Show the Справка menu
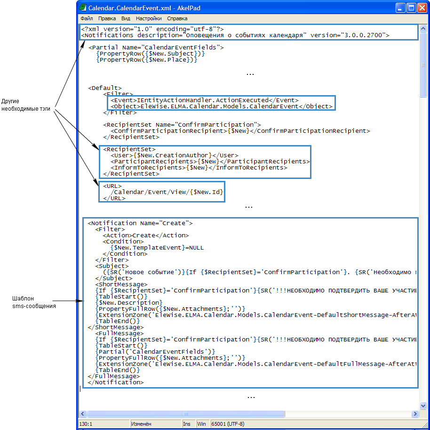 177,19
